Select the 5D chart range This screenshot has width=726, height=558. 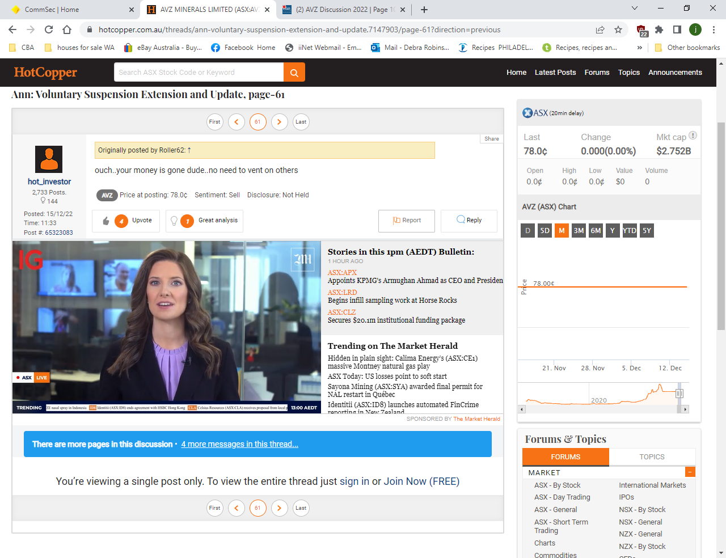tap(544, 231)
